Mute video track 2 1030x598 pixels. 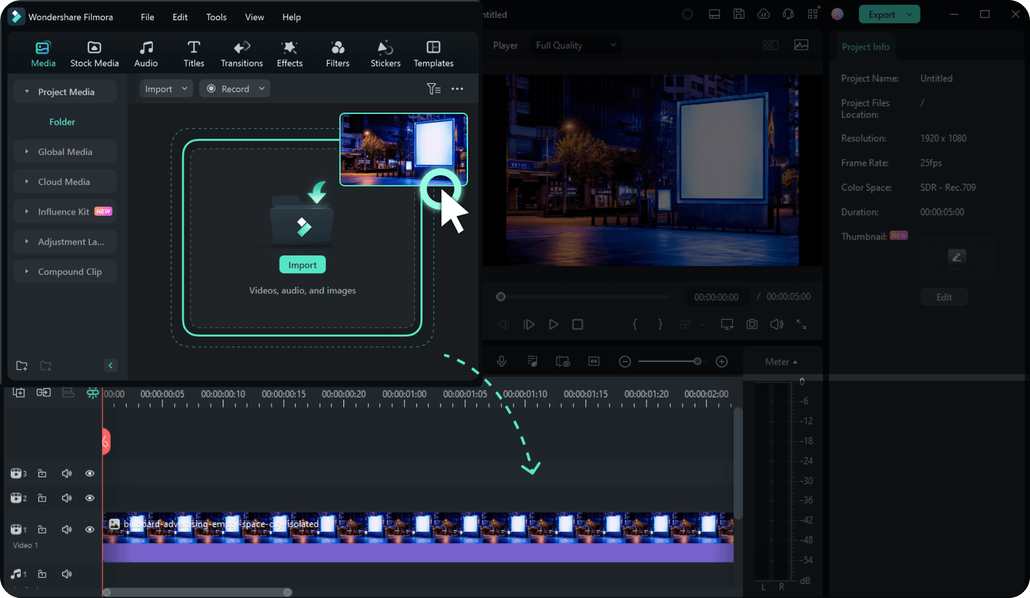click(x=66, y=498)
